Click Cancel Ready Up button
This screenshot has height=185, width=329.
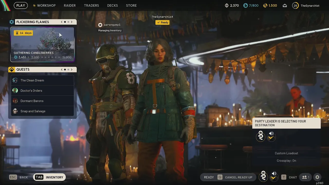click(x=235, y=177)
